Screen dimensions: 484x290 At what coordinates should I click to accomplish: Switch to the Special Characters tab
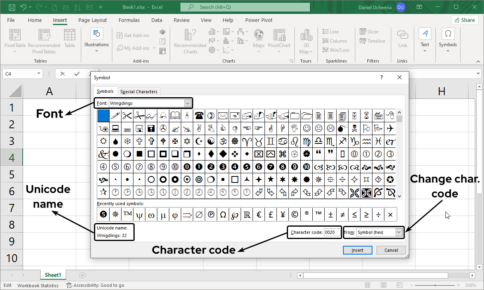[139, 92]
